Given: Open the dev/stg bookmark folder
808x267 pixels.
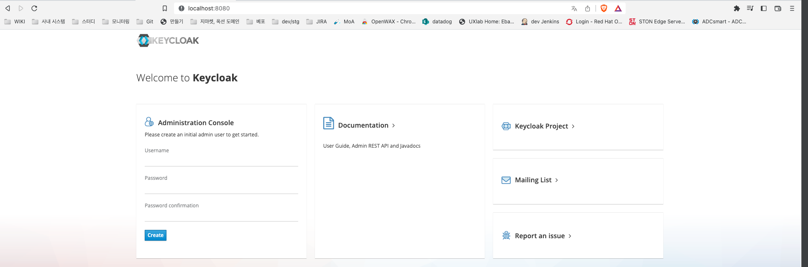Looking at the screenshot, I should click(x=286, y=22).
